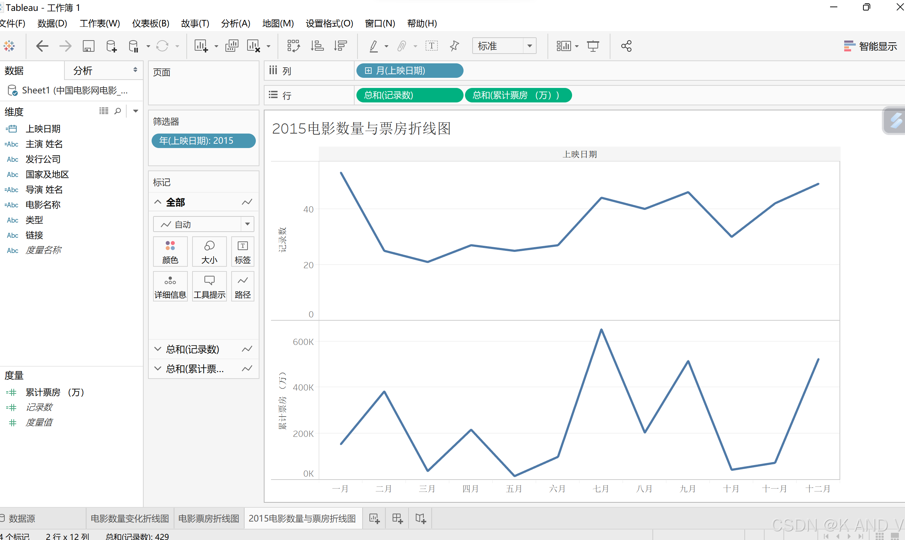
Task: Open presentation mode icon
Action: [593, 46]
